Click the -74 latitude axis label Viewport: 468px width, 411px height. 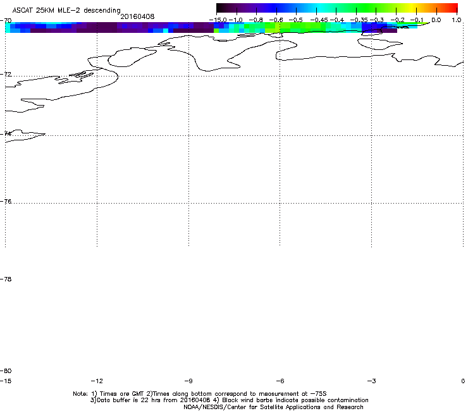coord(6,133)
